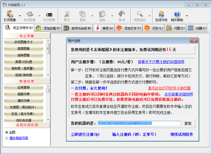The width and height of the screenshot is (212, 154).
Task: Click the 遮蔽效果 effect button
Action: tap(24, 94)
